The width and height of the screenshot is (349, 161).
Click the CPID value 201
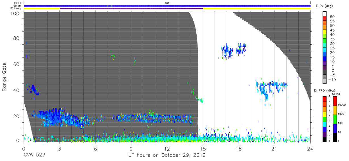167,3
